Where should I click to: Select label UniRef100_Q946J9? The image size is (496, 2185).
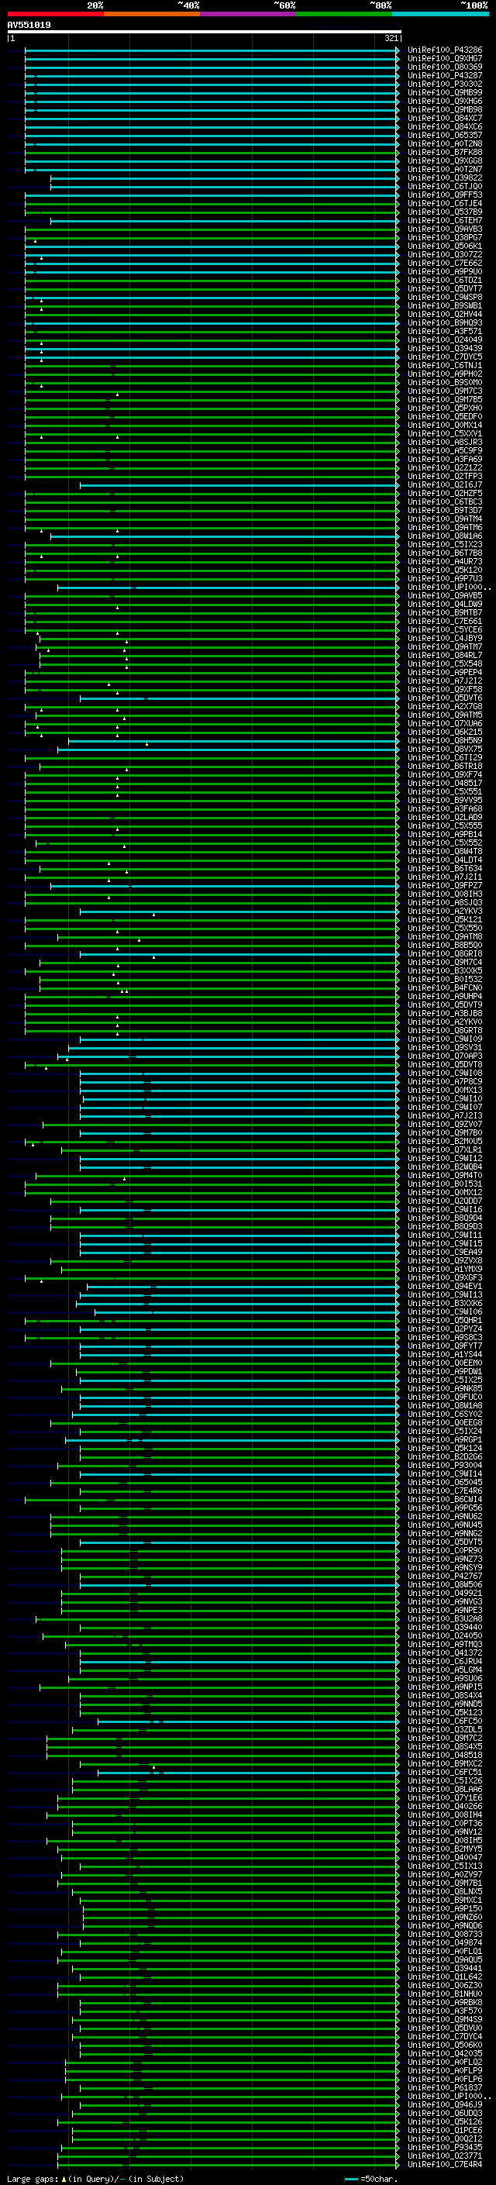(445, 2104)
